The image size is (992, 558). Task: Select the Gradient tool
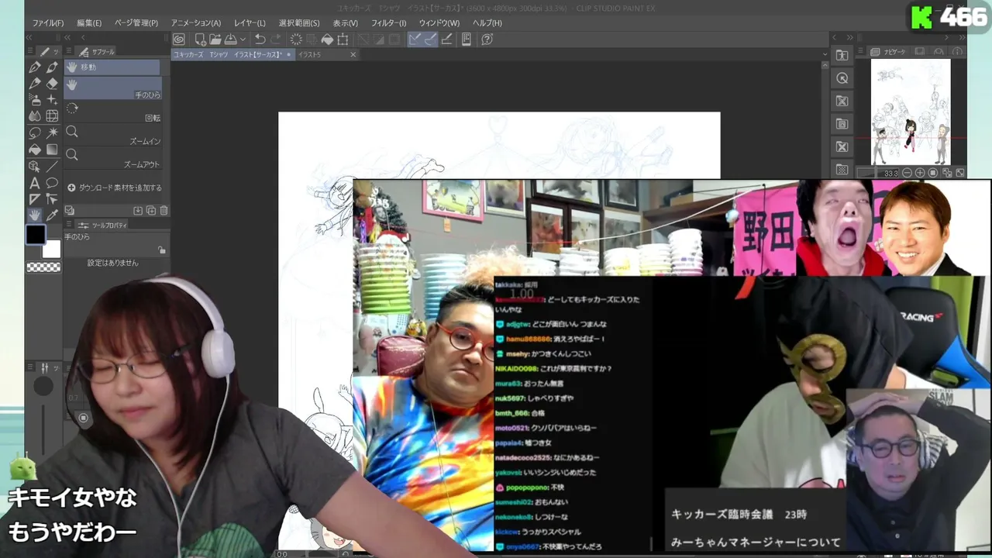point(52,150)
